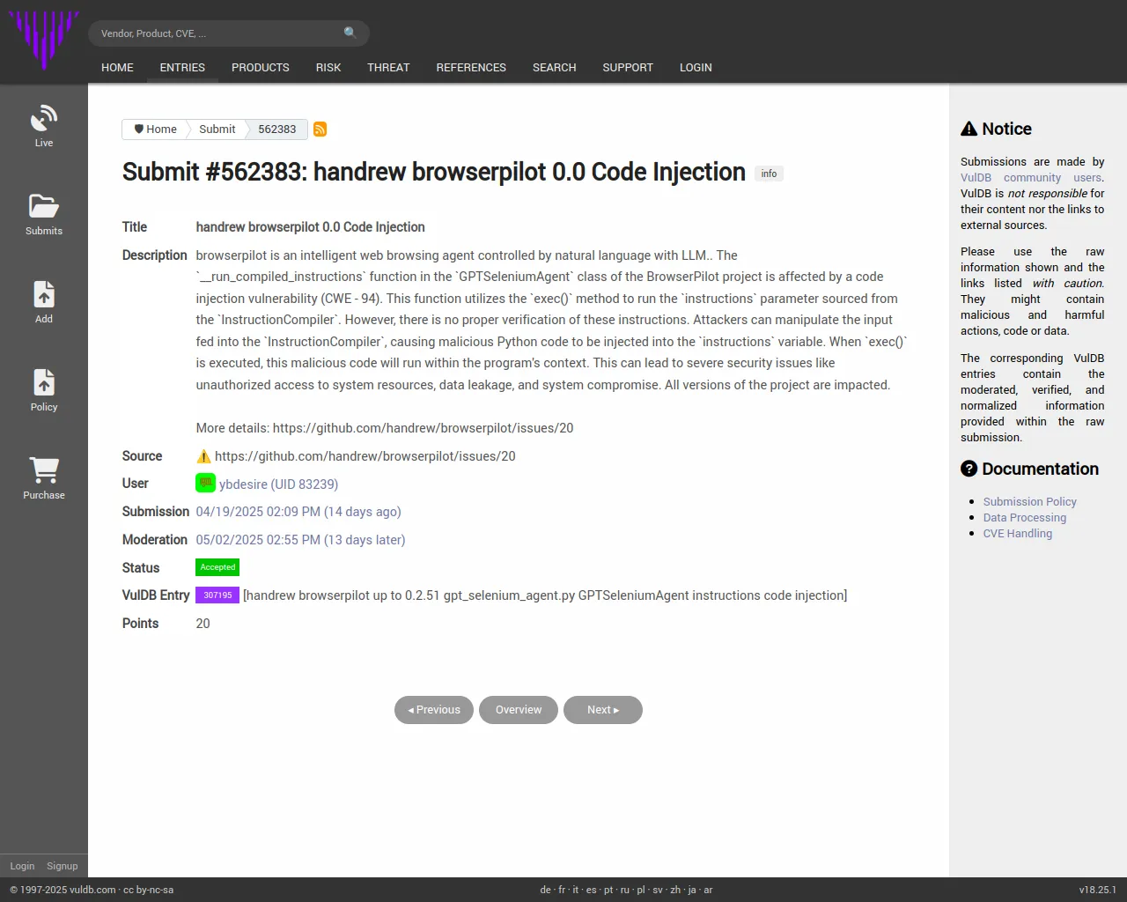Image resolution: width=1127 pixels, height=902 pixels.
Task: Click the v18.25.1 version text
Action: click(1097, 890)
